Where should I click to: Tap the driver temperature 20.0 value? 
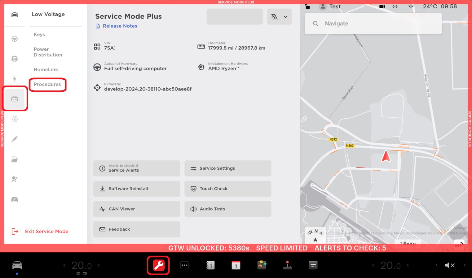pyautogui.click(x=82, y=265)
